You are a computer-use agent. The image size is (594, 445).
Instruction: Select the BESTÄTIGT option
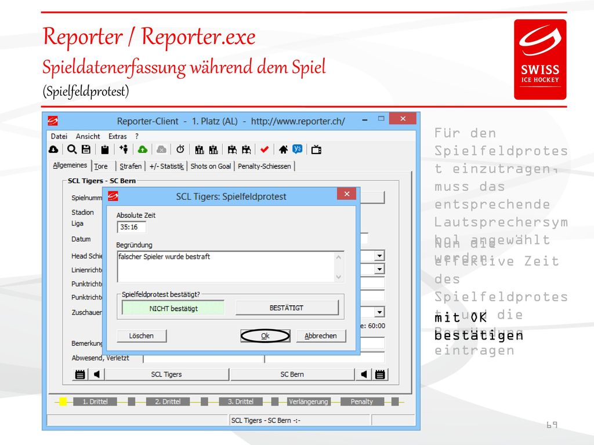(x=287, y=308)
